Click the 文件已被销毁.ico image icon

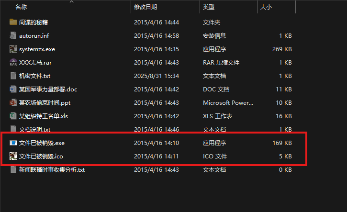pyautogui.click(x=13, y=156)
